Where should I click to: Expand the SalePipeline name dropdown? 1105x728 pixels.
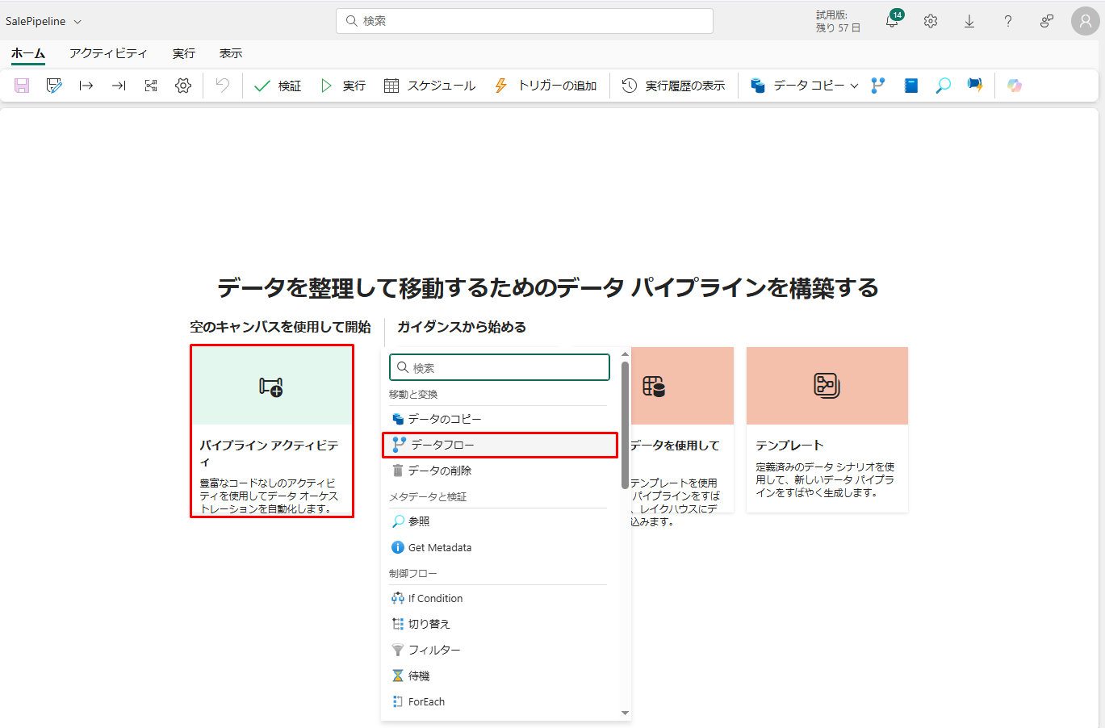coord(77,22)
